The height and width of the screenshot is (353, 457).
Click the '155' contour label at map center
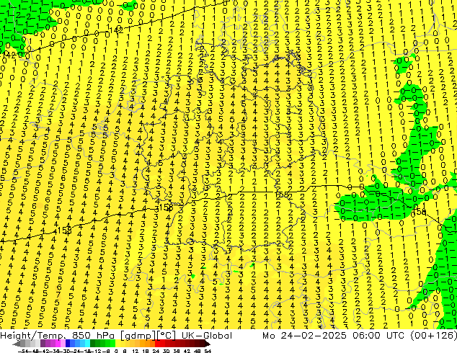(282, 195)
